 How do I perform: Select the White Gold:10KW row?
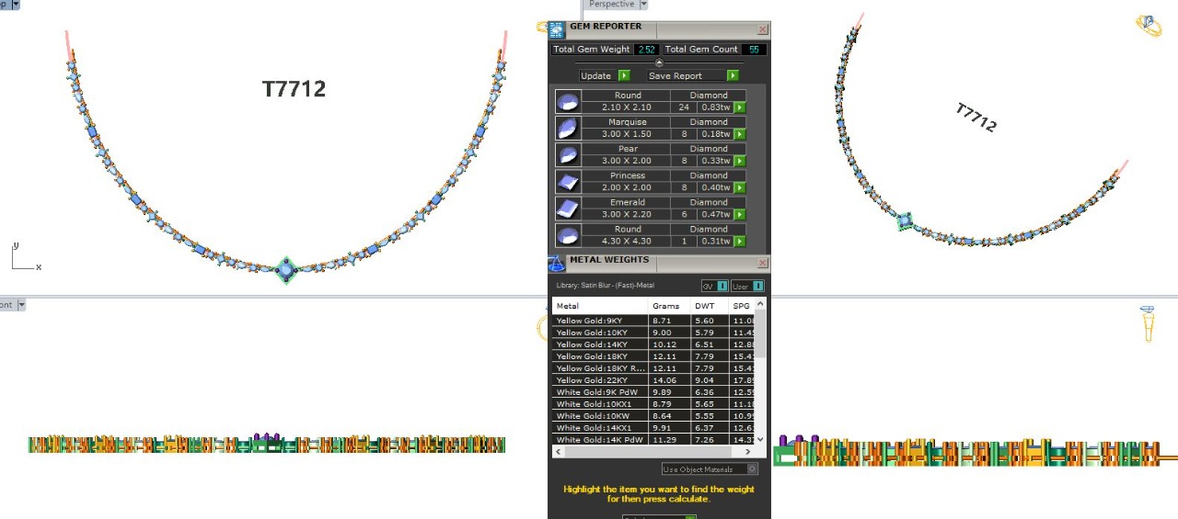click(653, 416)
